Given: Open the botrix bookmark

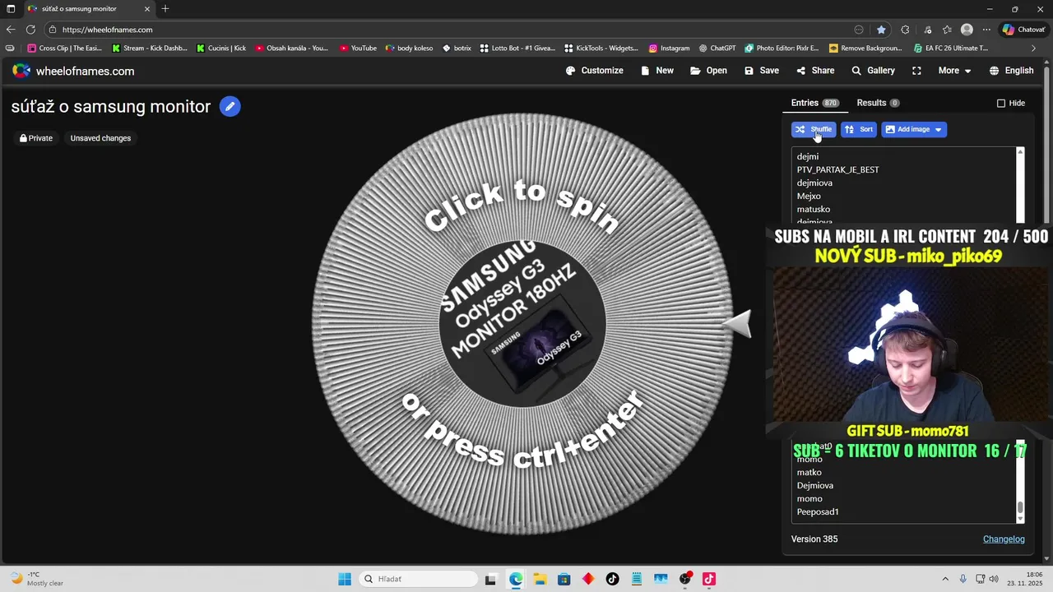Looking at the screenshot, I should 457,49.
